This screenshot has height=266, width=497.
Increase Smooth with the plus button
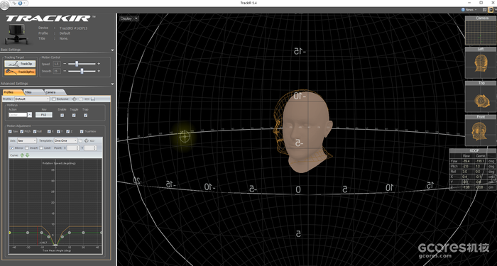99,71
